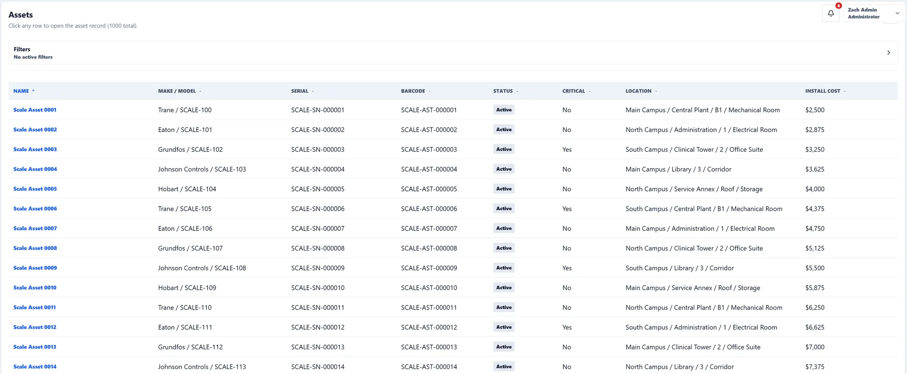Click install cost '$2,500'
Image resolution: width=907 pixels, height=374 pixels.
(815, 110)
